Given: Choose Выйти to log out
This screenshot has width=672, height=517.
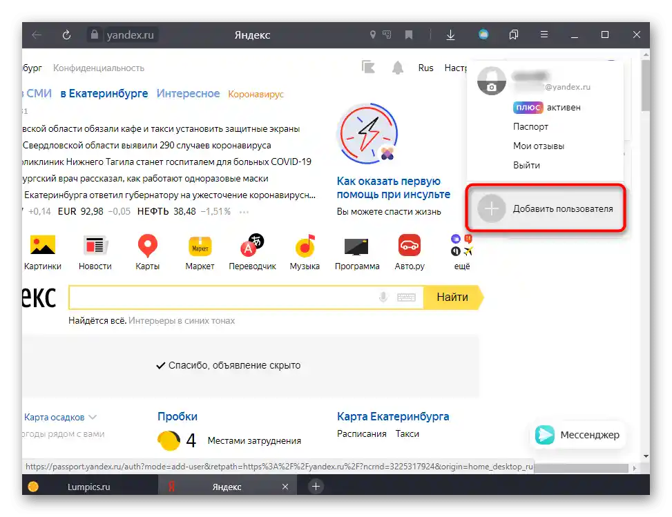Looking at the screenshot, I should click(526, 166).
